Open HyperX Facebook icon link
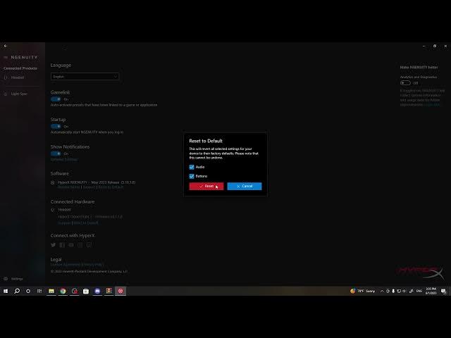This screenshot has width=451, height=338. point(62,245)
